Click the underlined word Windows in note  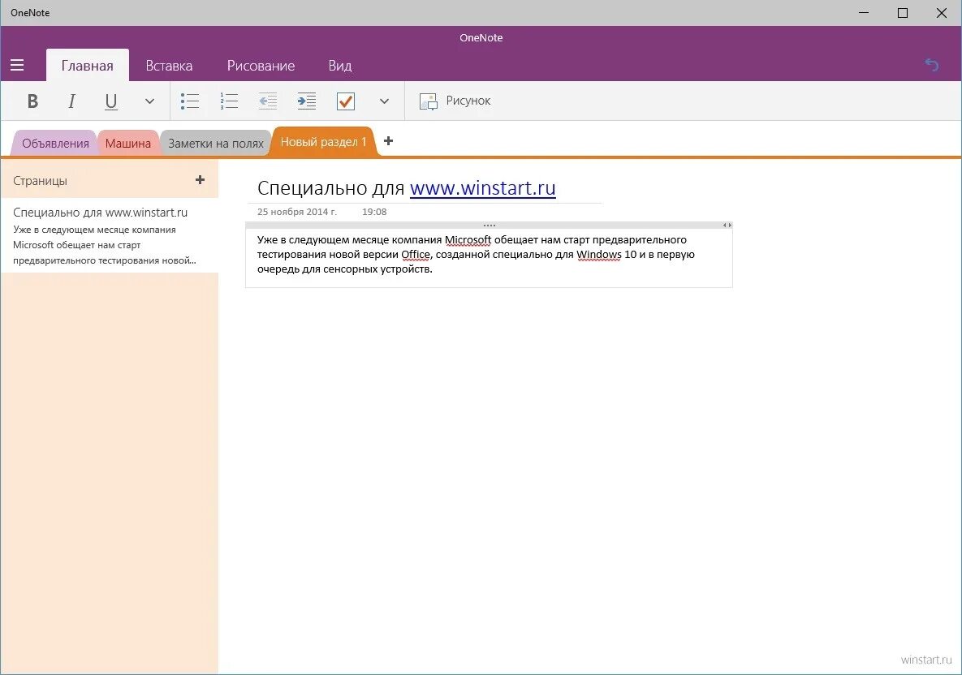tap(599, 255)
